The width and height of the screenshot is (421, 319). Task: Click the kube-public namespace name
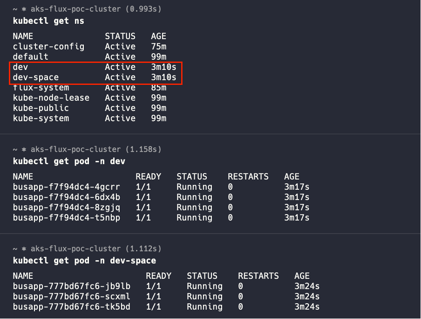click(x=41, y=108)
